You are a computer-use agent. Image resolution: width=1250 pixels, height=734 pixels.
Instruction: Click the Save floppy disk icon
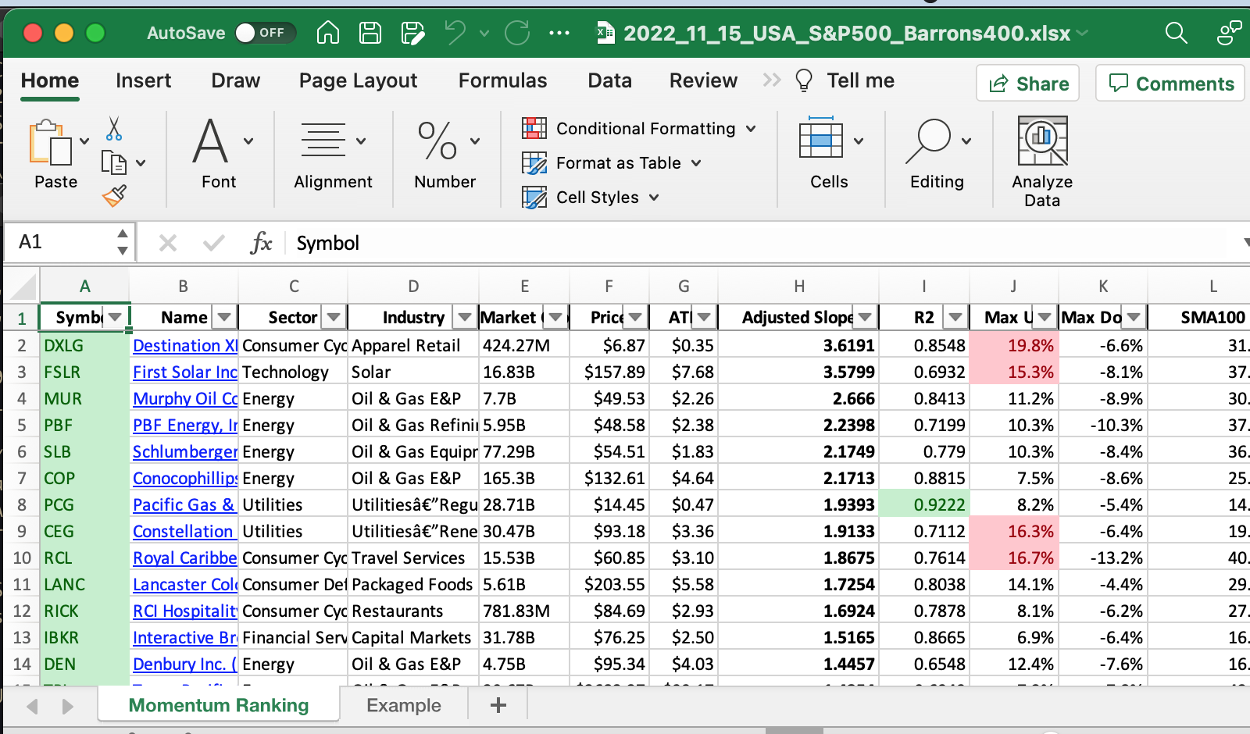tap(370, 33)
